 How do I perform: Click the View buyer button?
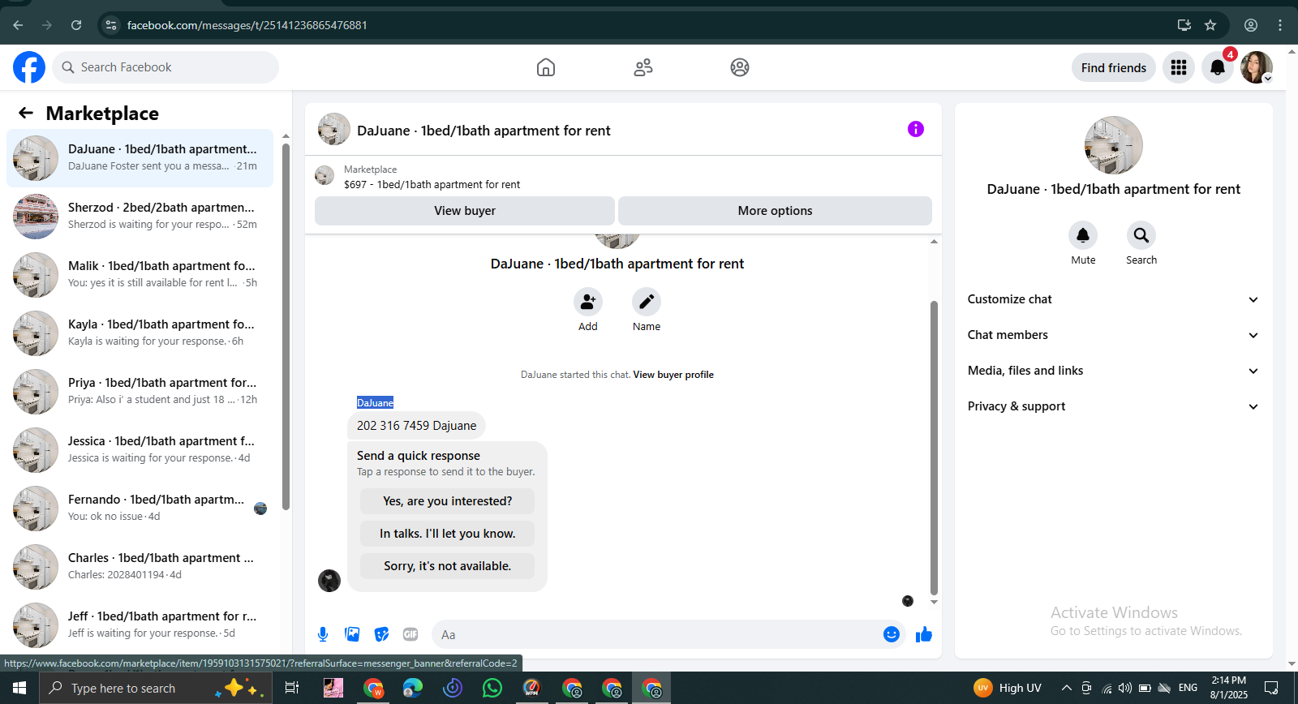(x=465, y=211)
